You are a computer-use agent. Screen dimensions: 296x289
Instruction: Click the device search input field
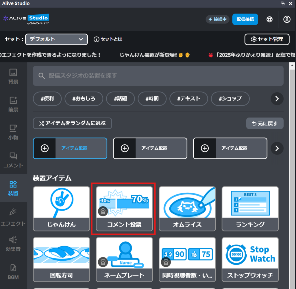(158, 76)
